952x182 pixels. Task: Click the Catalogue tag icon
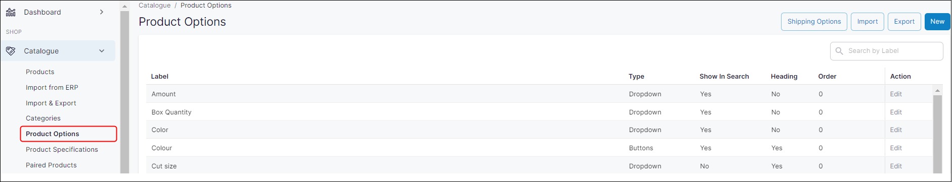tap(11, 51)
